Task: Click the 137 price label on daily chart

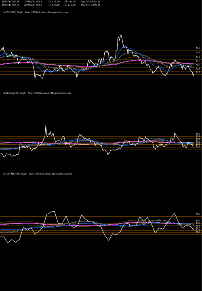Action: point(198,61)
